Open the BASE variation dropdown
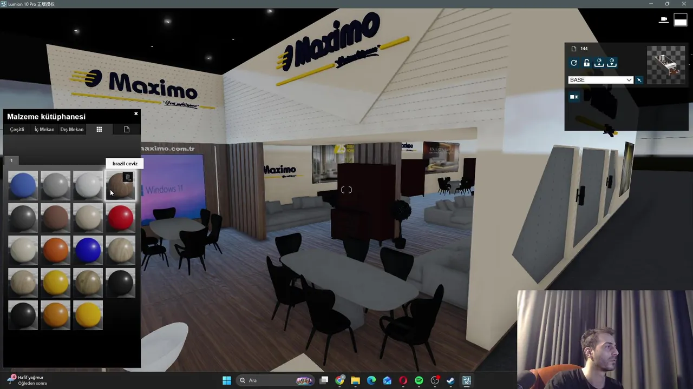The height and width of the screenshot is (389, 693). pos(600,80)
